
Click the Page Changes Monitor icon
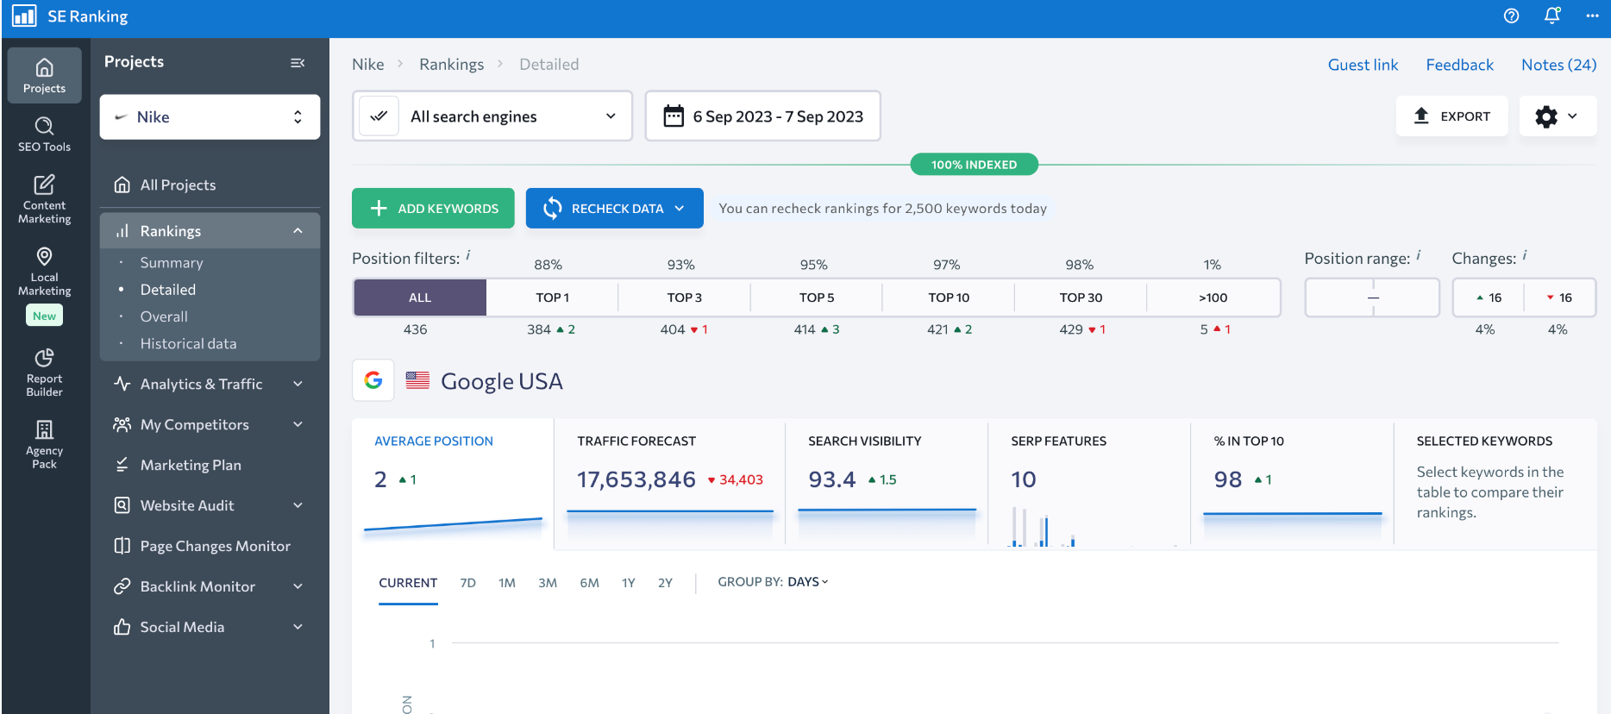point(122,546)
